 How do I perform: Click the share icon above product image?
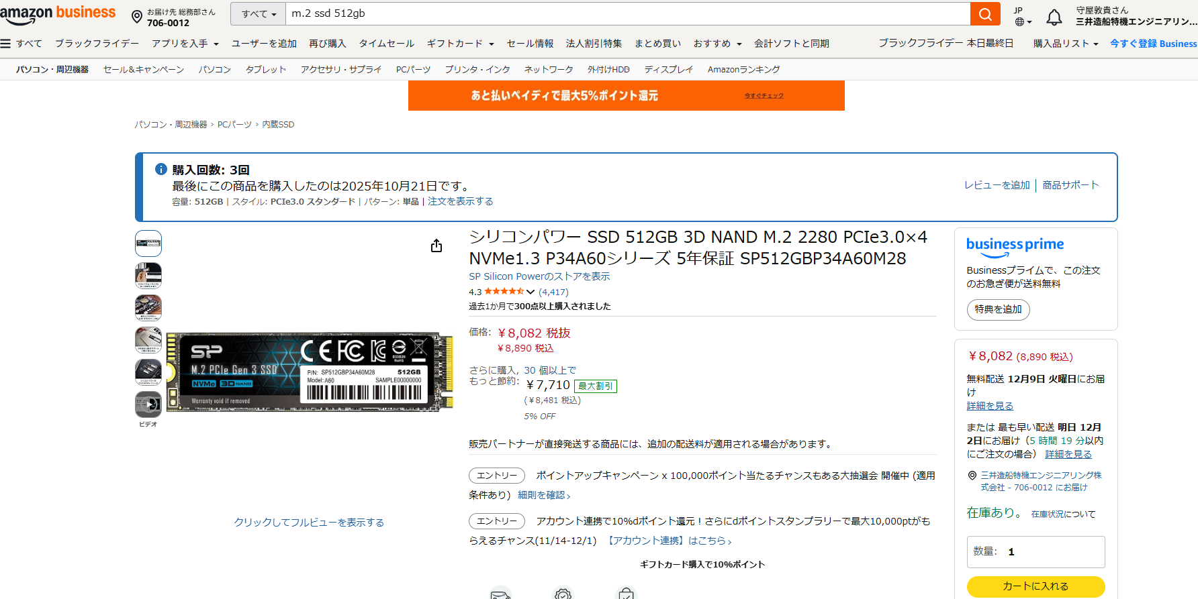[436, 246]
